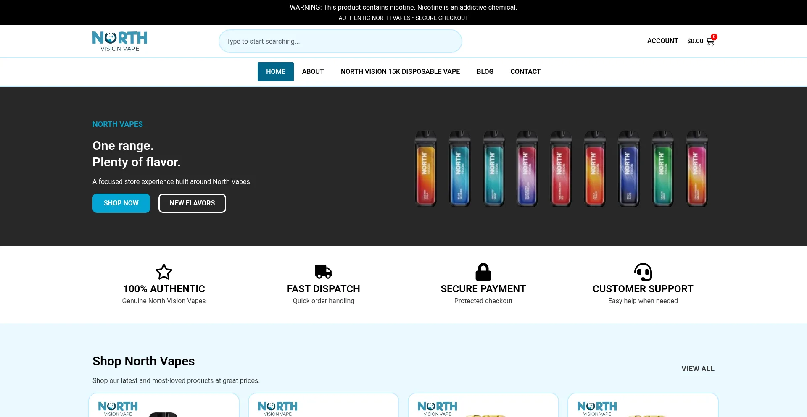Open the Account link in the header

point(662,41)
